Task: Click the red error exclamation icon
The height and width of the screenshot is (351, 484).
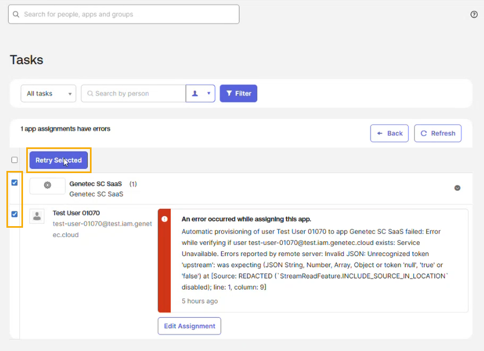Action: (164, 219)
